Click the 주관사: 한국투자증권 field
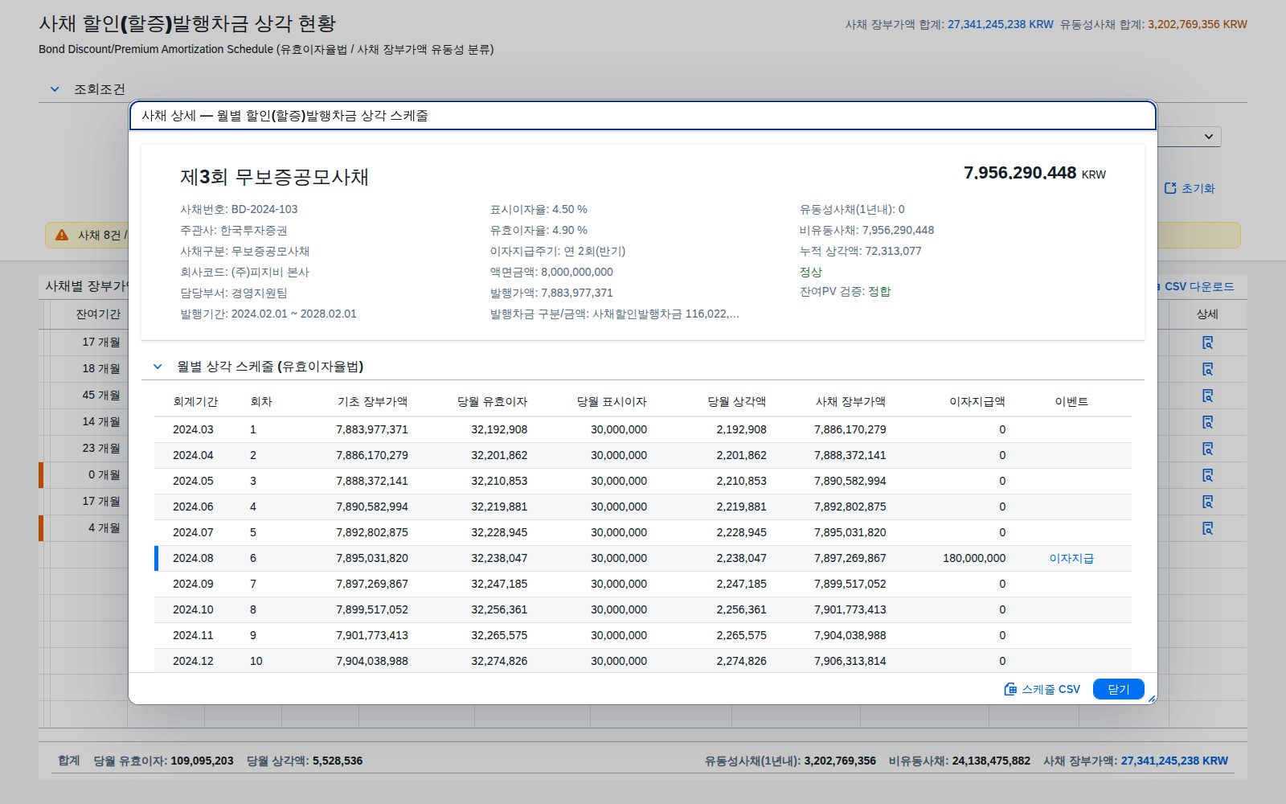This screenshot has height=804, width=1286. 234,230
